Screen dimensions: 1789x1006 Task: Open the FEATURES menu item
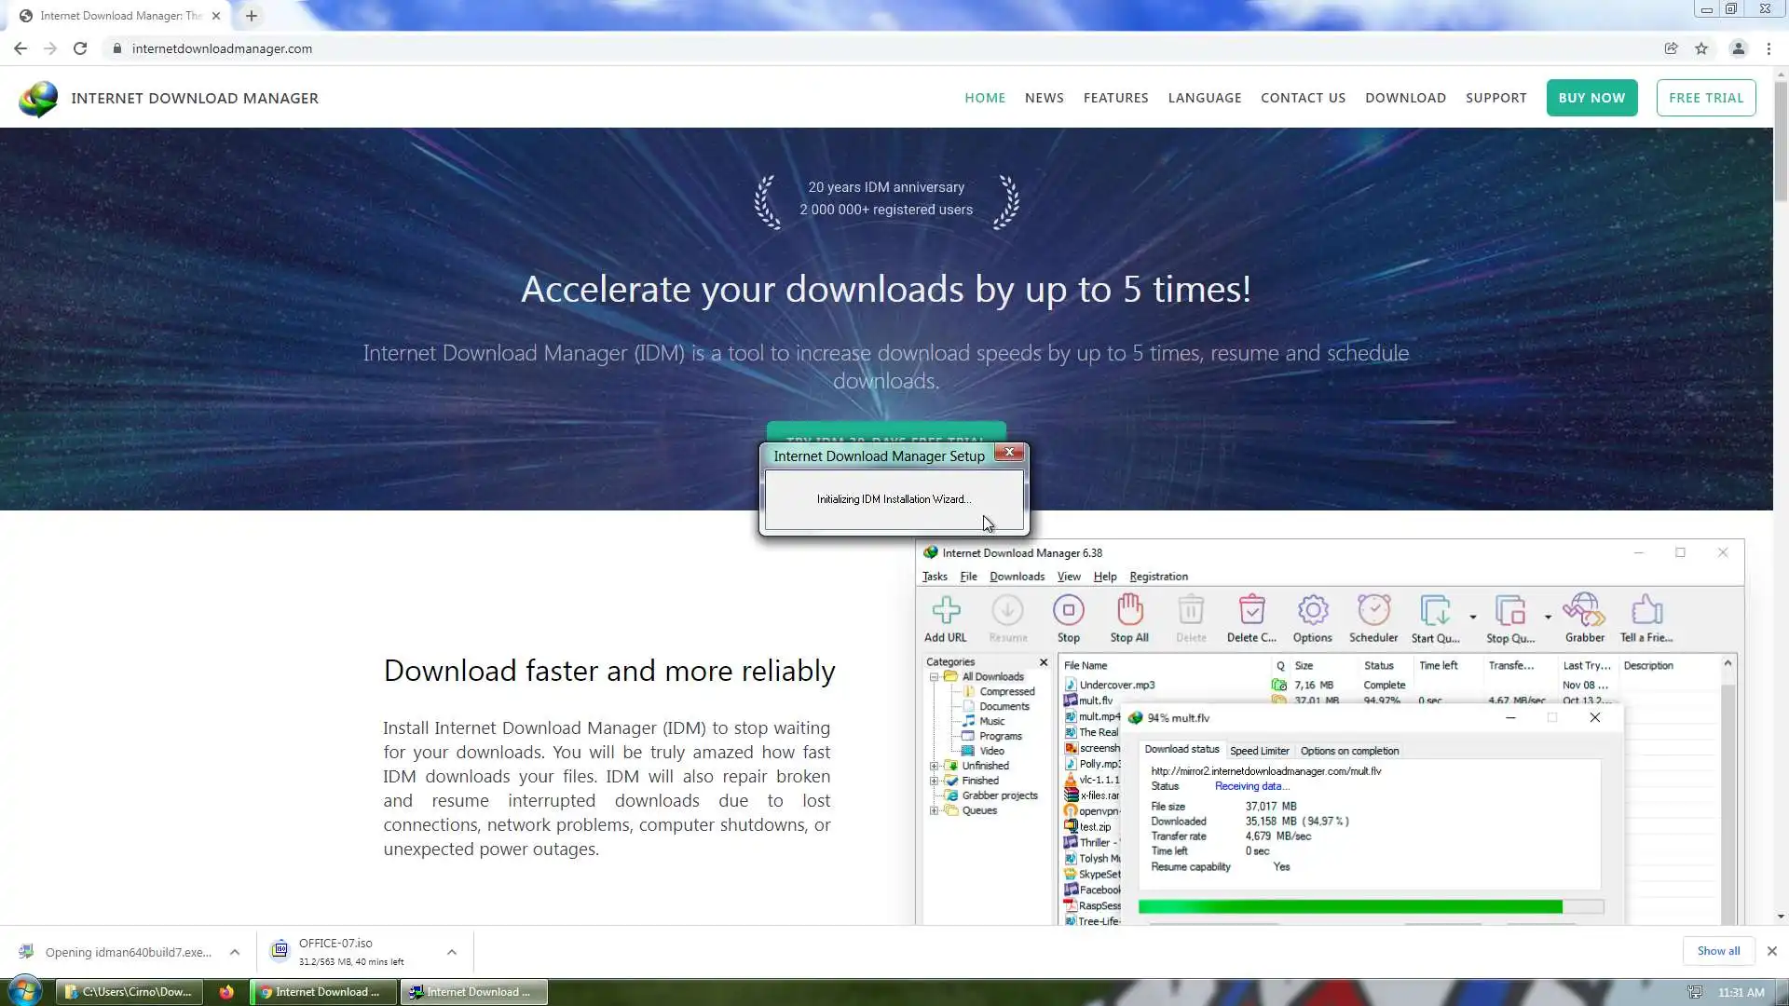1115,98
